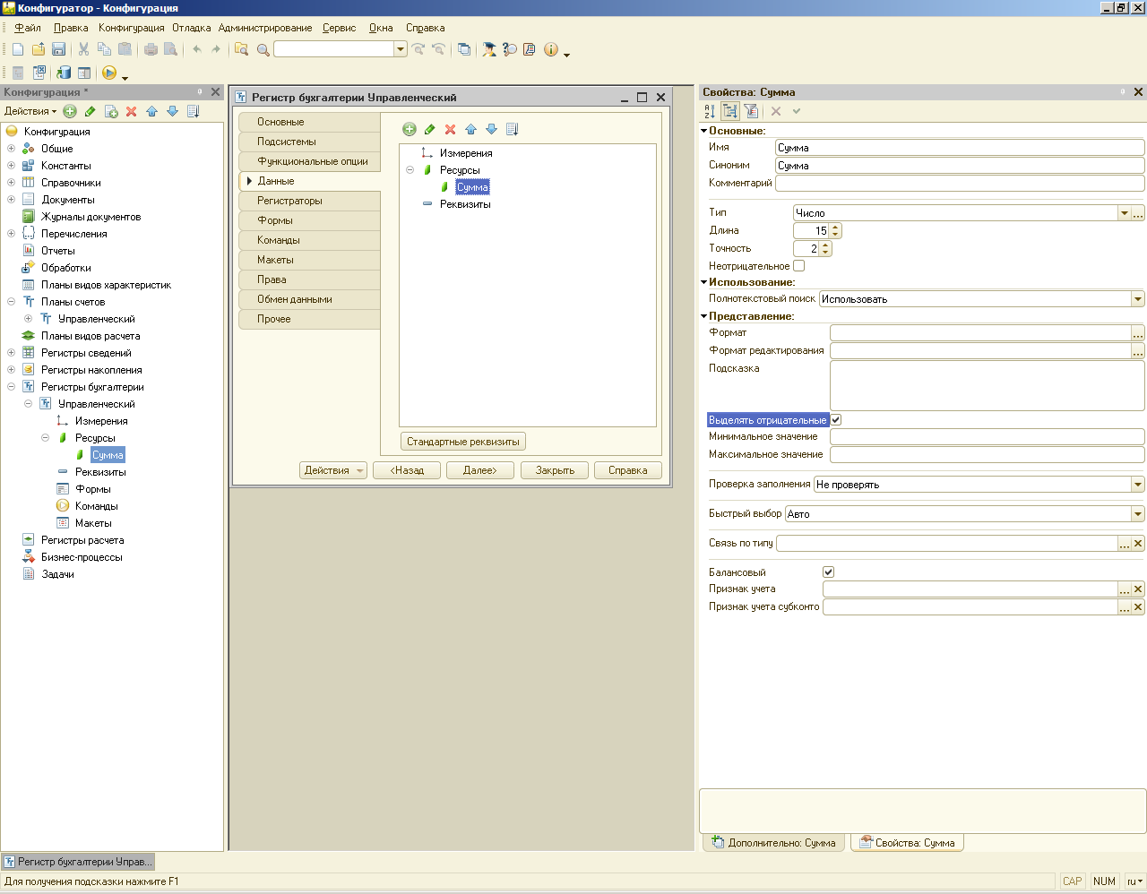Increase Длина value with spinner up arrow
This screenshot has width=1147, height=894.
pyautogui.click(x=835, y=228)
